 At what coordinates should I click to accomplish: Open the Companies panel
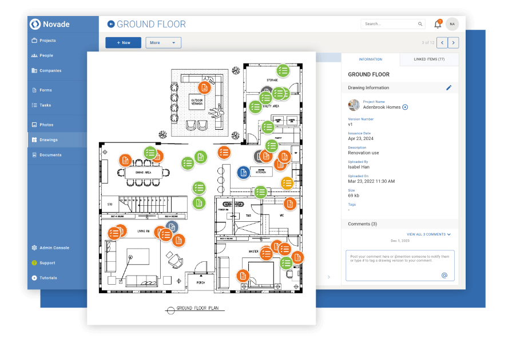45,70
